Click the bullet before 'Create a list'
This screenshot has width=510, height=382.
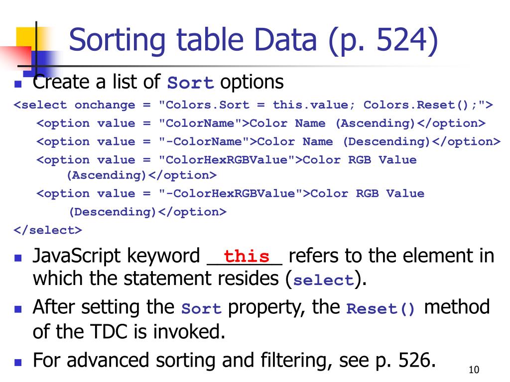[x=18, y=85]
